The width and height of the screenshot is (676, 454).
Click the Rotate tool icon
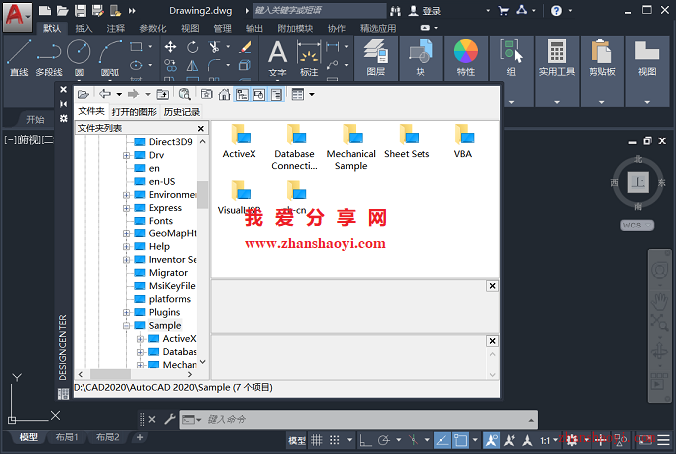[x=192, y=47]
